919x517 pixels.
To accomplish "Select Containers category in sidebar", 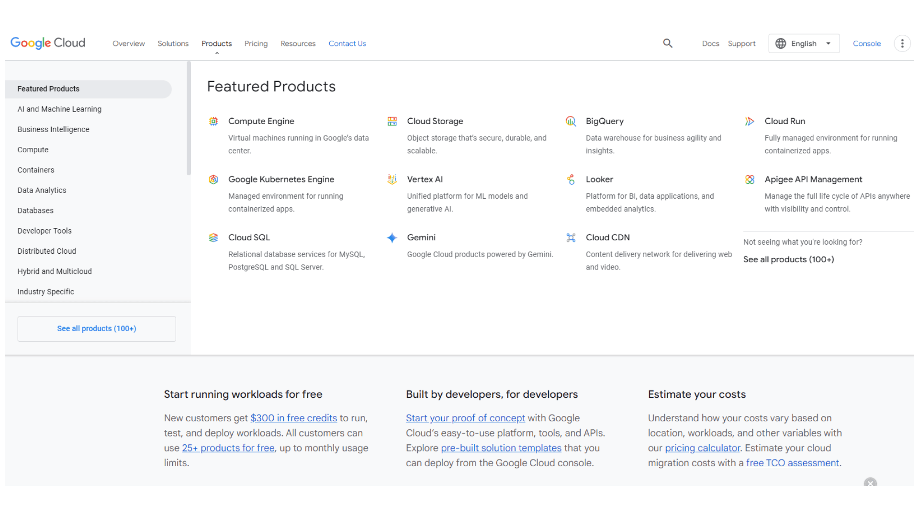I will tap(36, 170).
